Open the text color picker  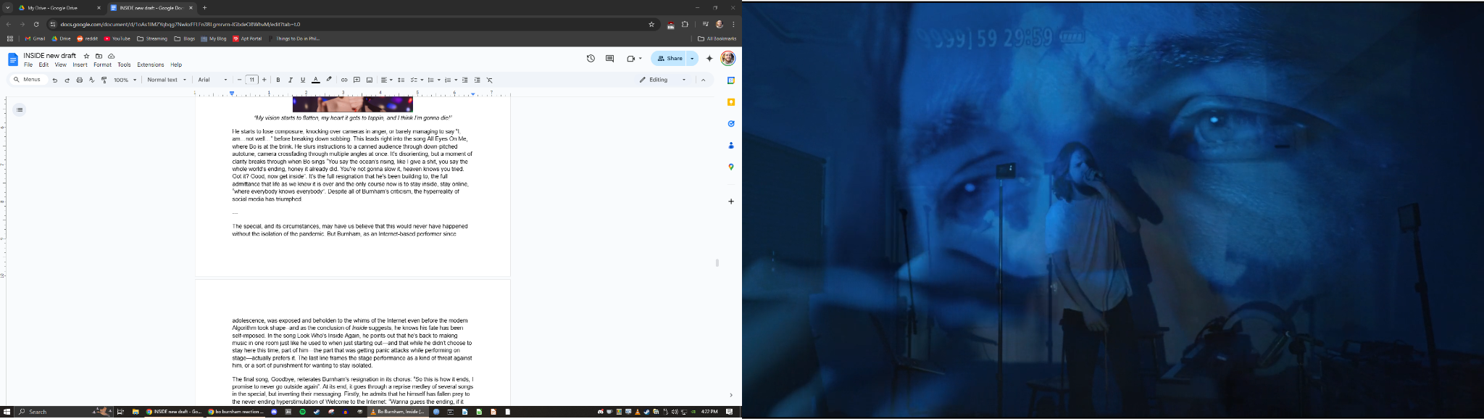[x=315, y=80]
